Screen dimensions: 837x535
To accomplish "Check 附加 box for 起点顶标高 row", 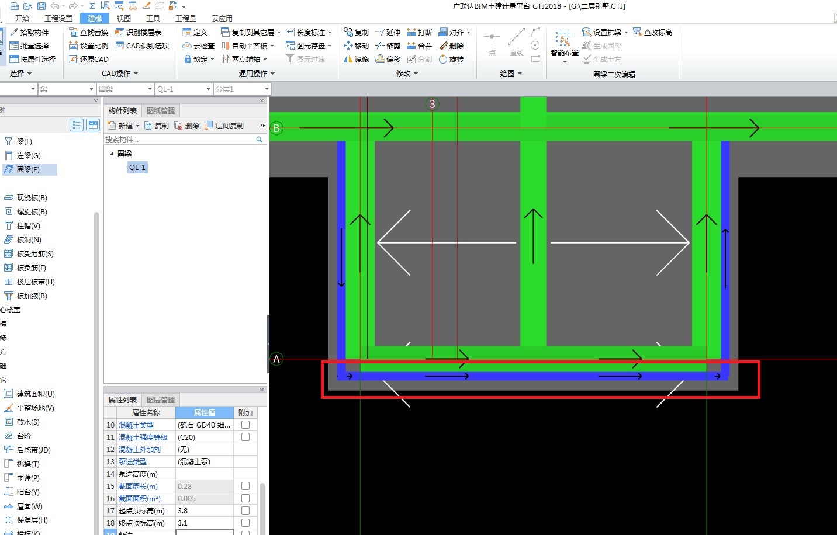I will point(245,510).
